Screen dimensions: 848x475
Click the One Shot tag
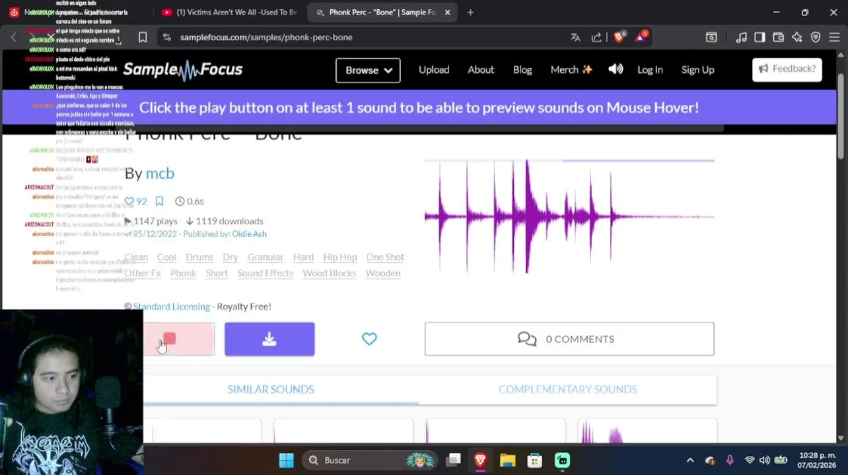tap(385, 257)
